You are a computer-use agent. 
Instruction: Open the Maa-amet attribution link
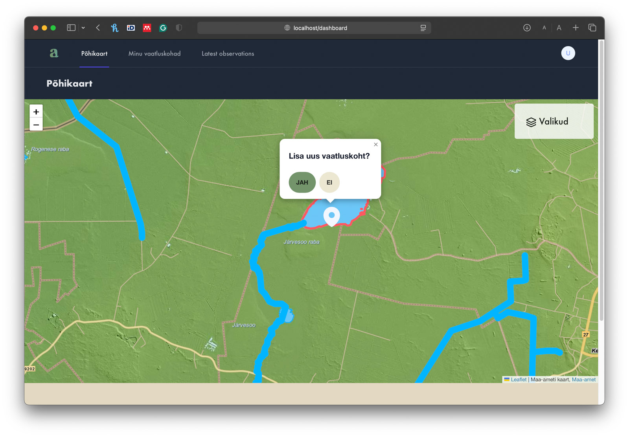[584, 379]
